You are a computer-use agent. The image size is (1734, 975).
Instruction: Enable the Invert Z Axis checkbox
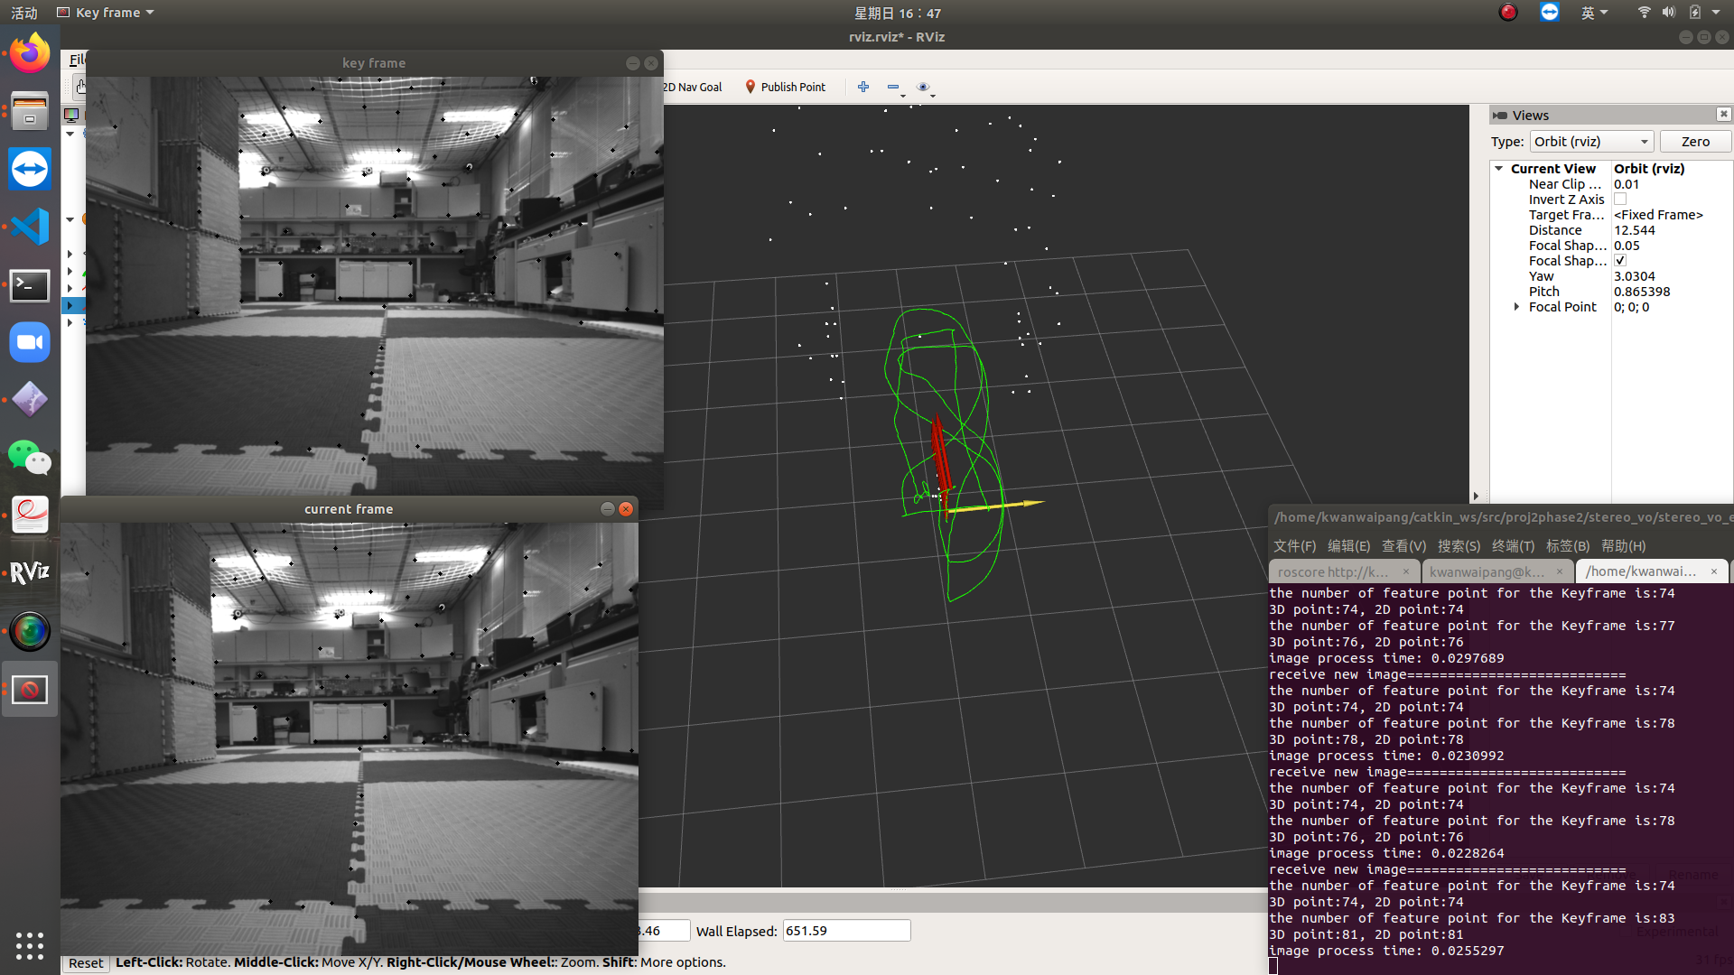[1620, 199]
